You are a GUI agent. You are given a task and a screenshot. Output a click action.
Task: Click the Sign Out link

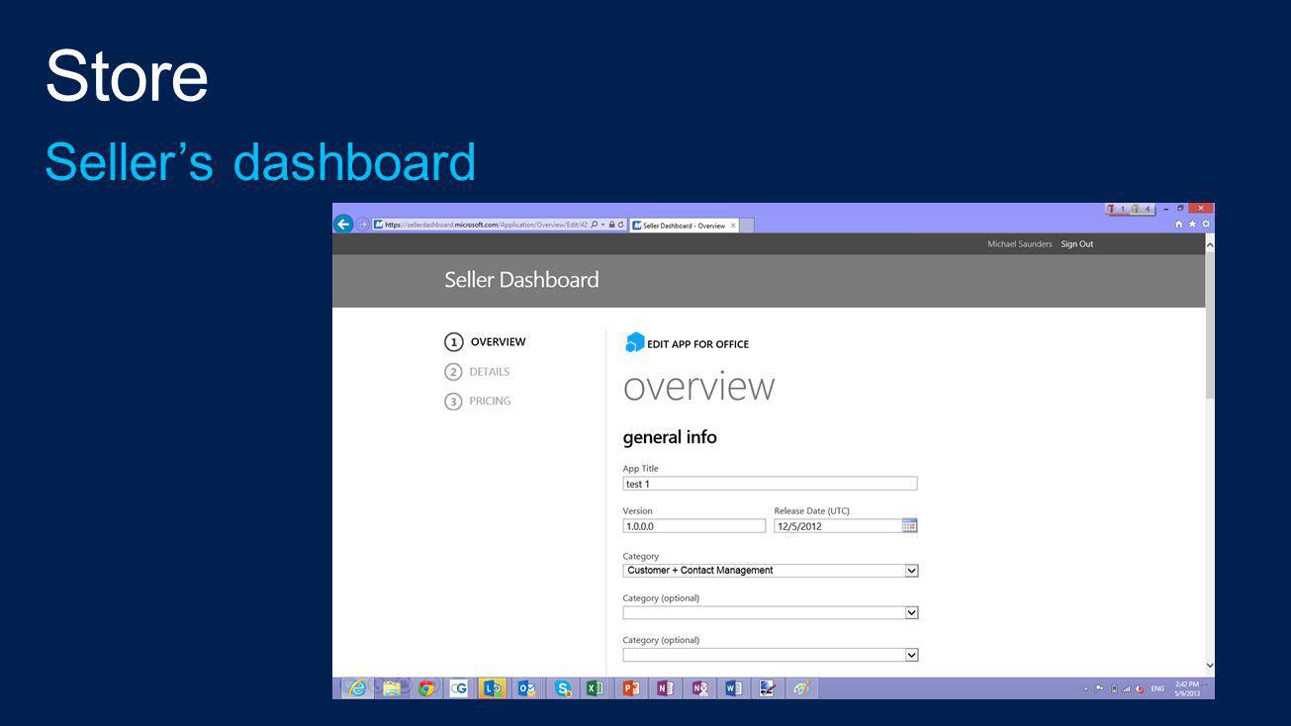coord(1077,244)
